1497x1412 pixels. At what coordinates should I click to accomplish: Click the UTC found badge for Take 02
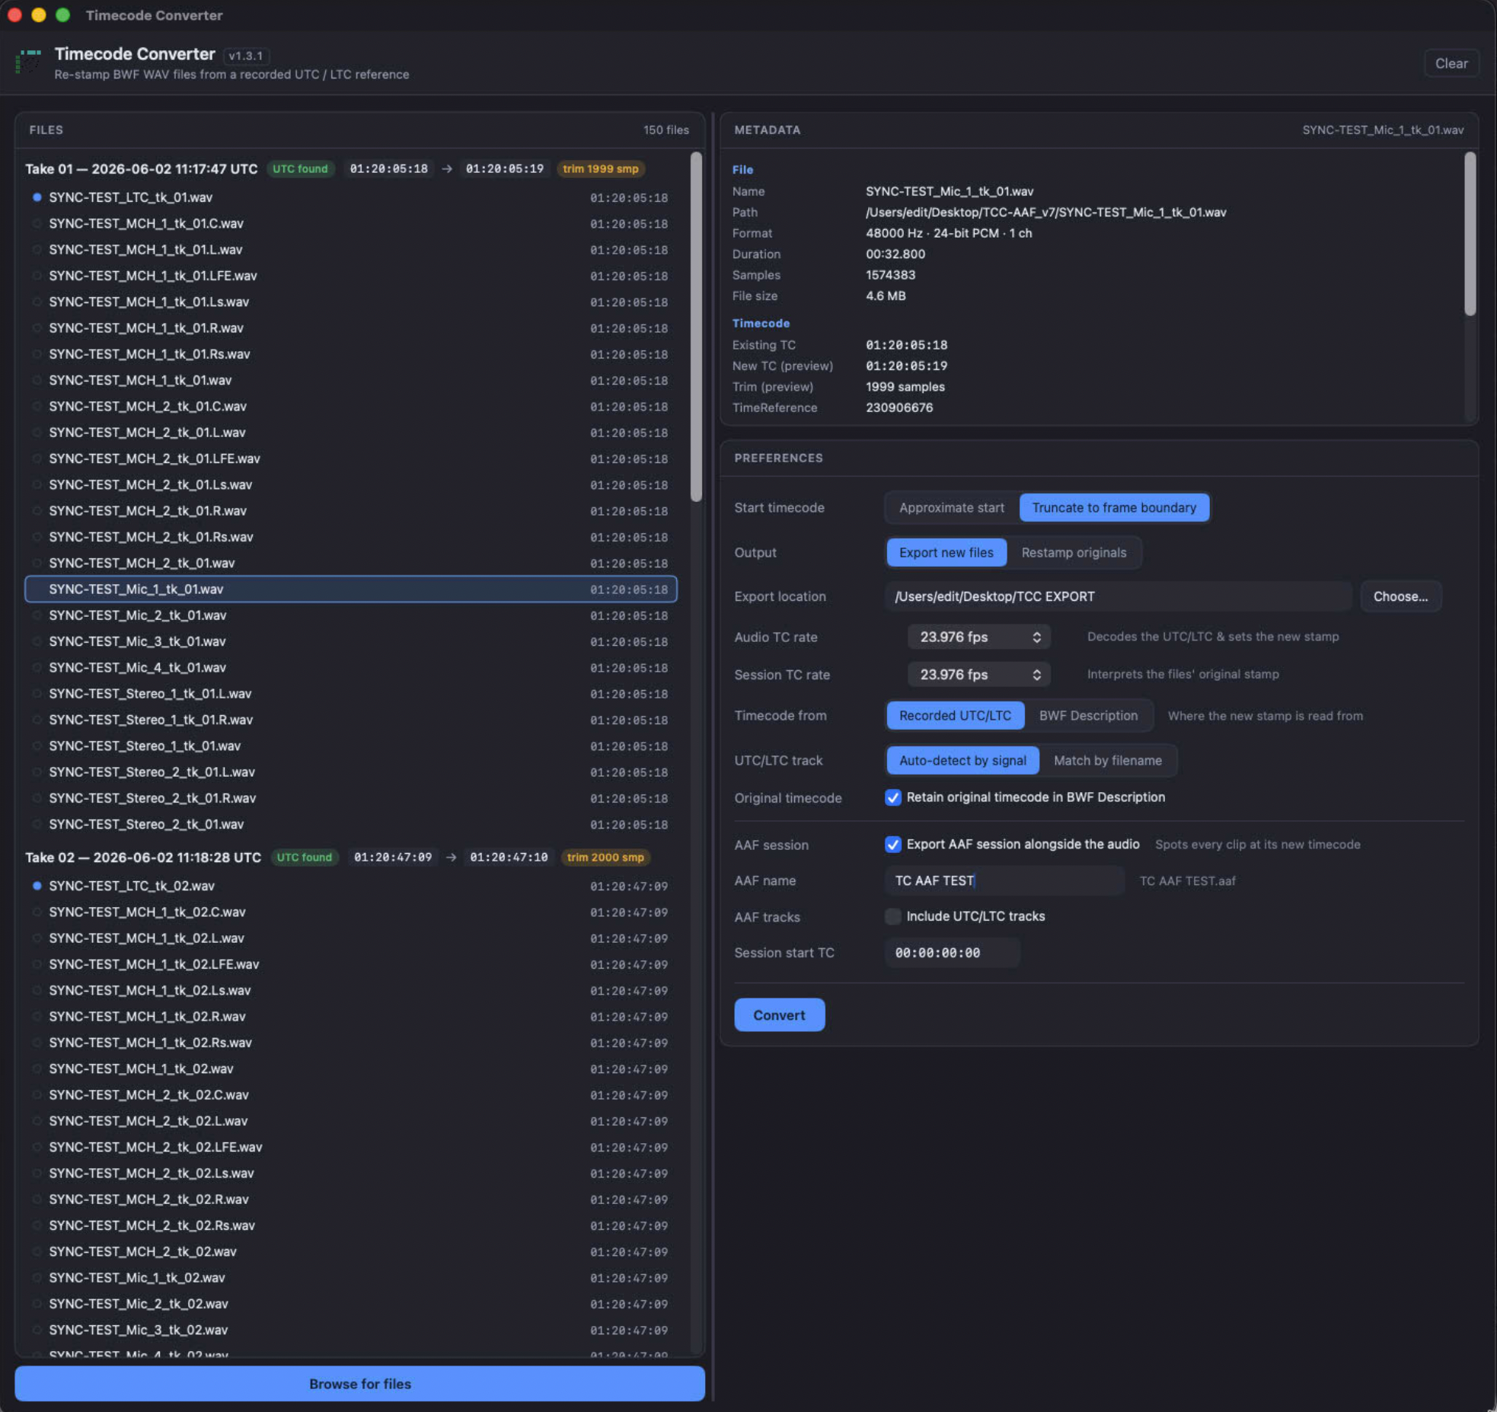click(304, 858)
